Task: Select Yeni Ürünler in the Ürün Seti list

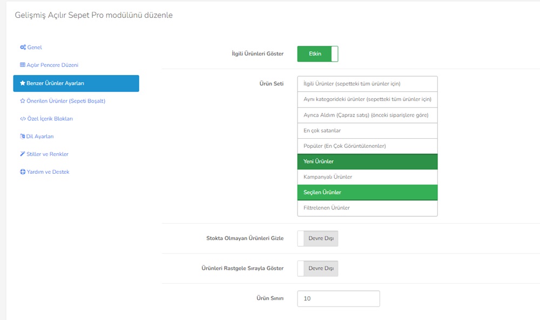Action: click(x=367, y=161)
